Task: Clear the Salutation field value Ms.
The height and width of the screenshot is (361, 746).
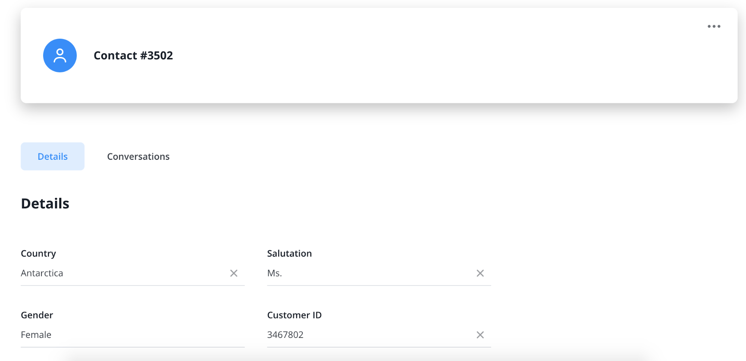Action: tap(480, 273)
